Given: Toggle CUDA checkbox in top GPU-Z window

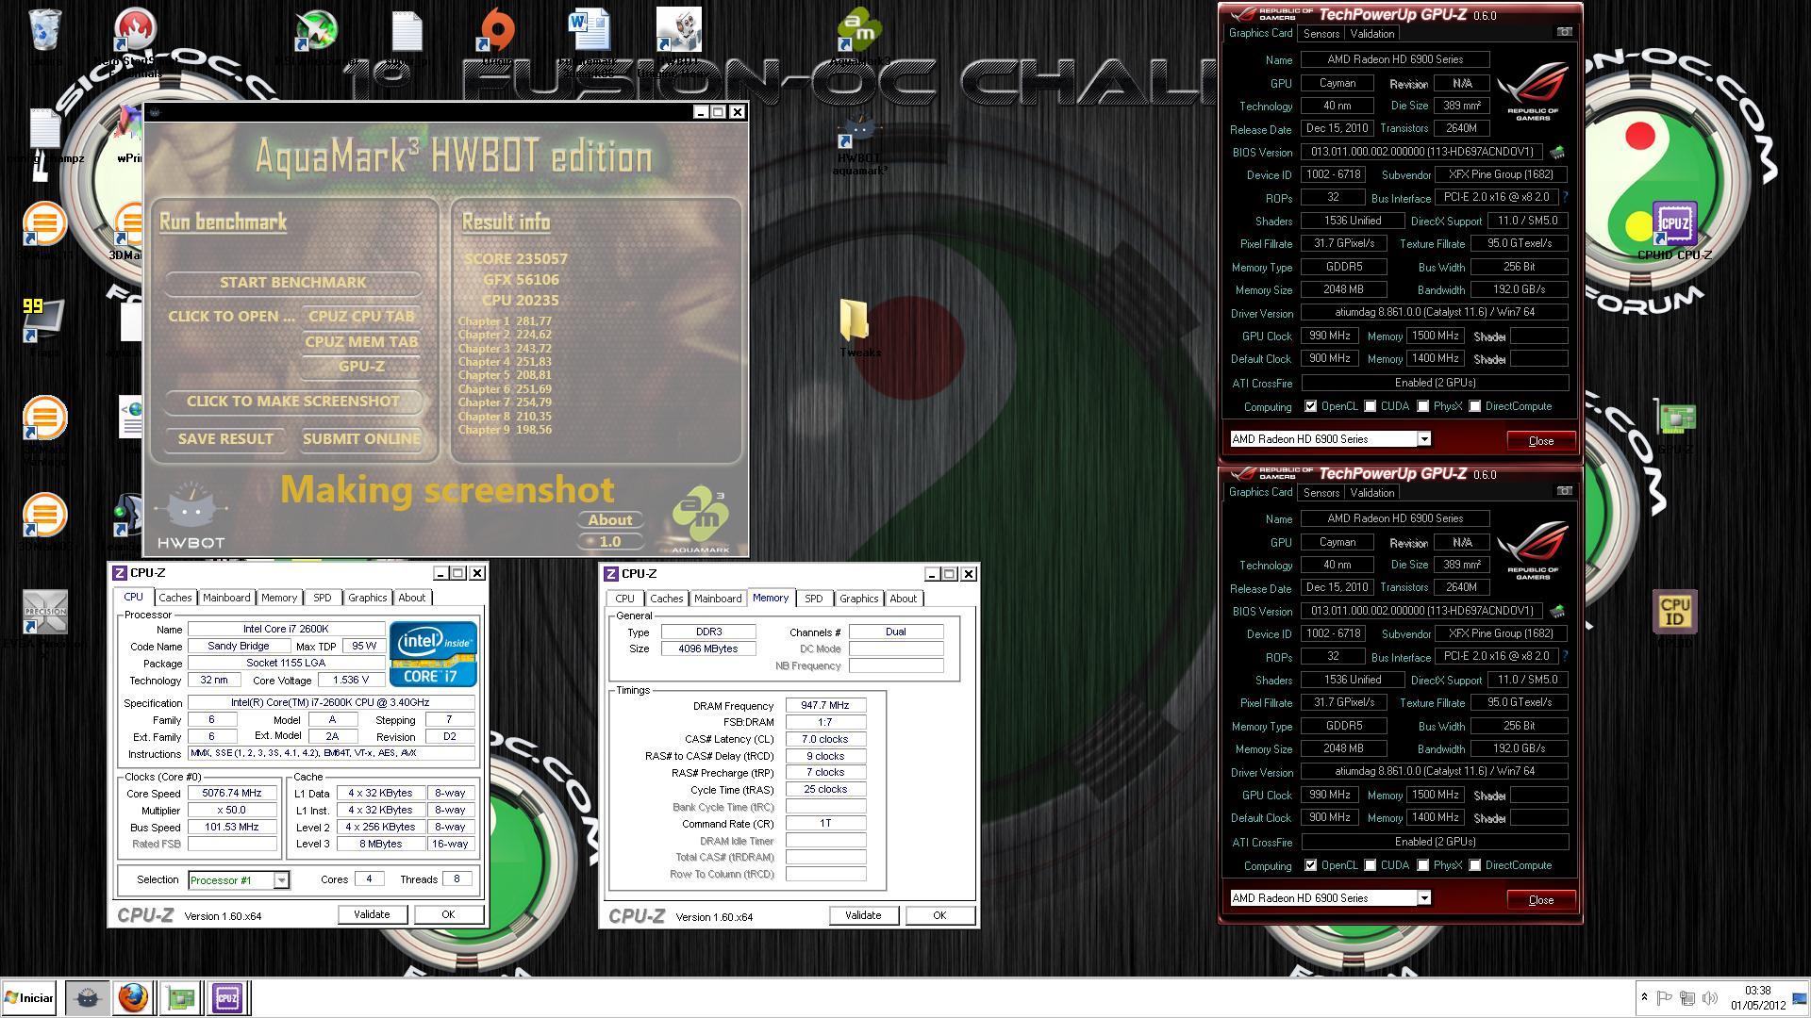Looking at the screenshot, I should pos(1370,406).
